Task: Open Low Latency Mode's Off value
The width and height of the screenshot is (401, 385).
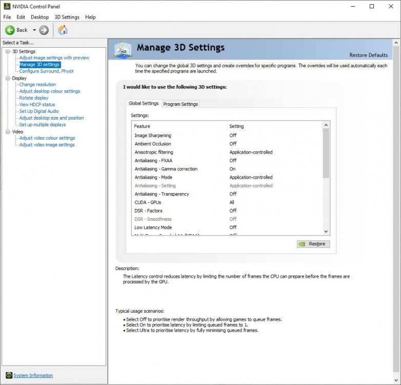Action: point(233,227)
